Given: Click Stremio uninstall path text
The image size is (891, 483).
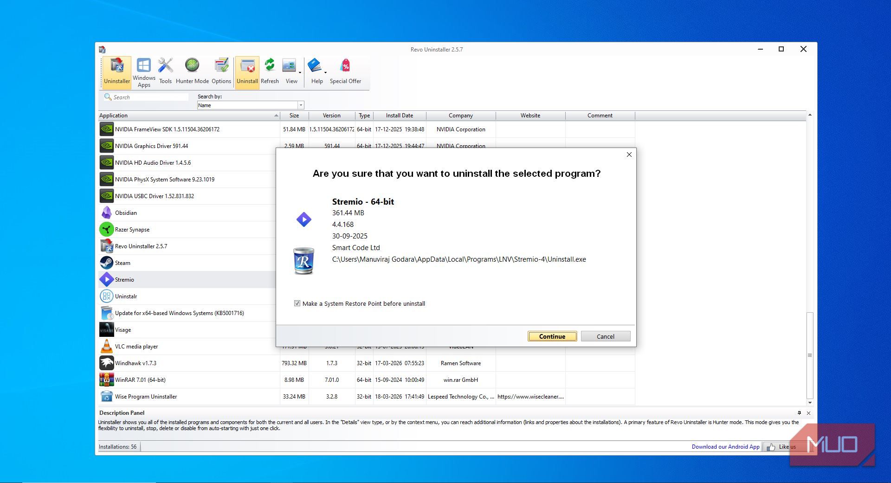Looking at the screenshot, I should pyautogui.click(x=459, y=259).
